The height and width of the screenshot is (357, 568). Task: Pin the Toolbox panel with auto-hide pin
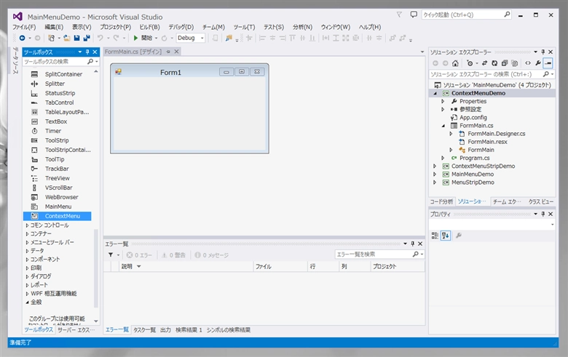click(87, 52)
